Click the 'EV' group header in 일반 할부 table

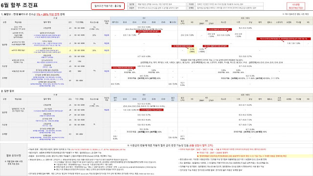pyautogui.click(x=144, y=95)
